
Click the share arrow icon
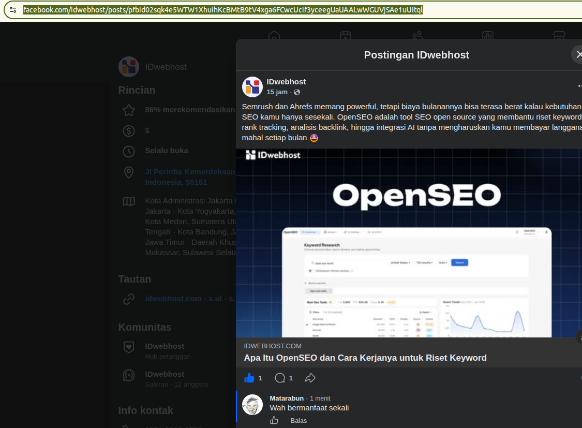pos(310,378)
